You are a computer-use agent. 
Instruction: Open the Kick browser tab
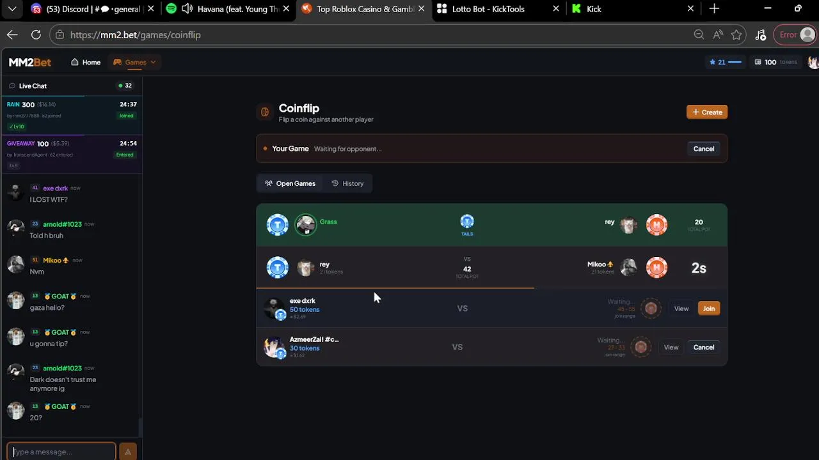(632, 9)
